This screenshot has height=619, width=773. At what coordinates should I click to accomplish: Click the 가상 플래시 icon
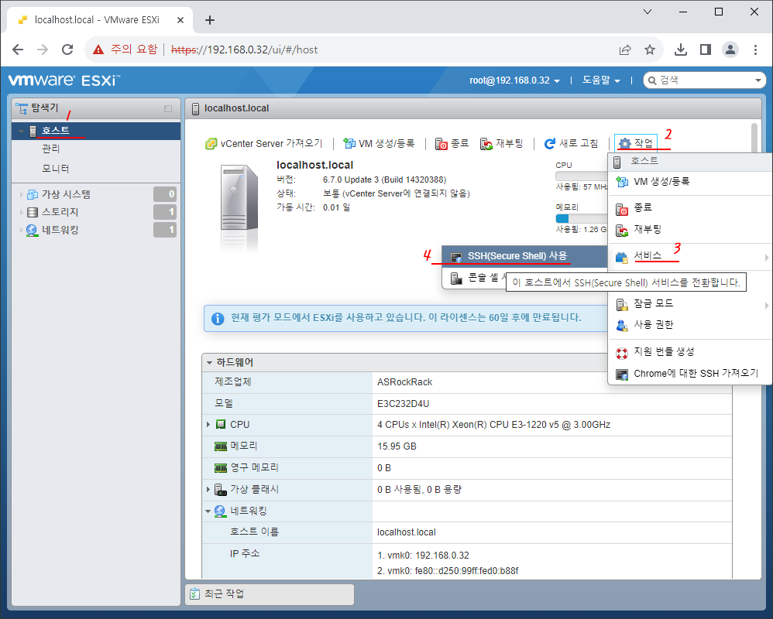pos(221,490)
